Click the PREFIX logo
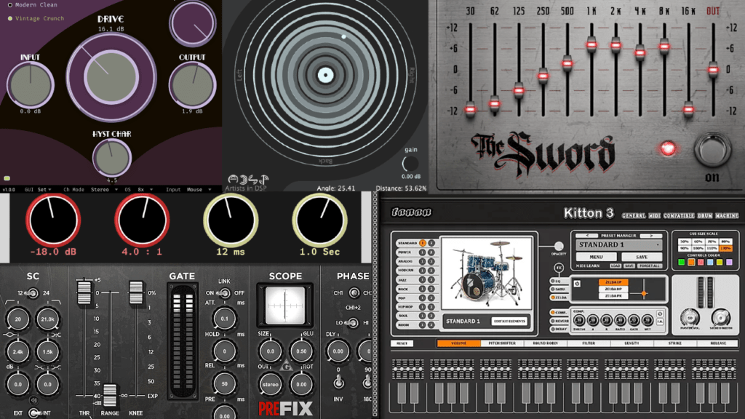 click(x=284, y=407)
